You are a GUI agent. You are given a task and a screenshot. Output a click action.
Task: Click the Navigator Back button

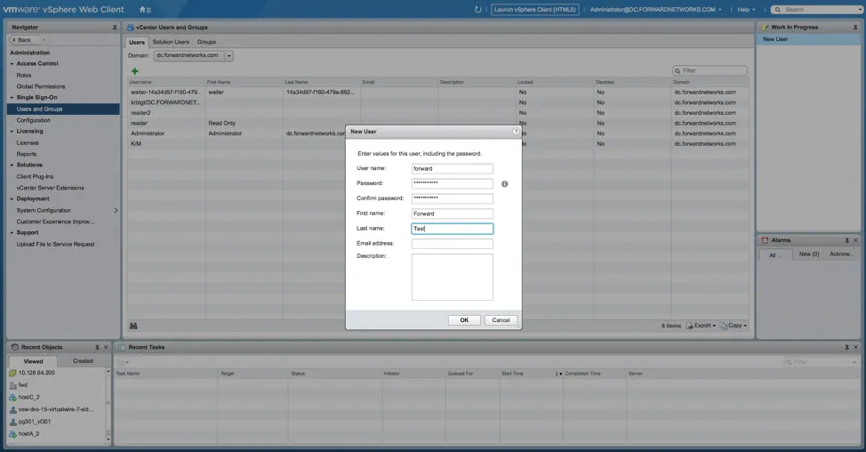pos(24,40)
